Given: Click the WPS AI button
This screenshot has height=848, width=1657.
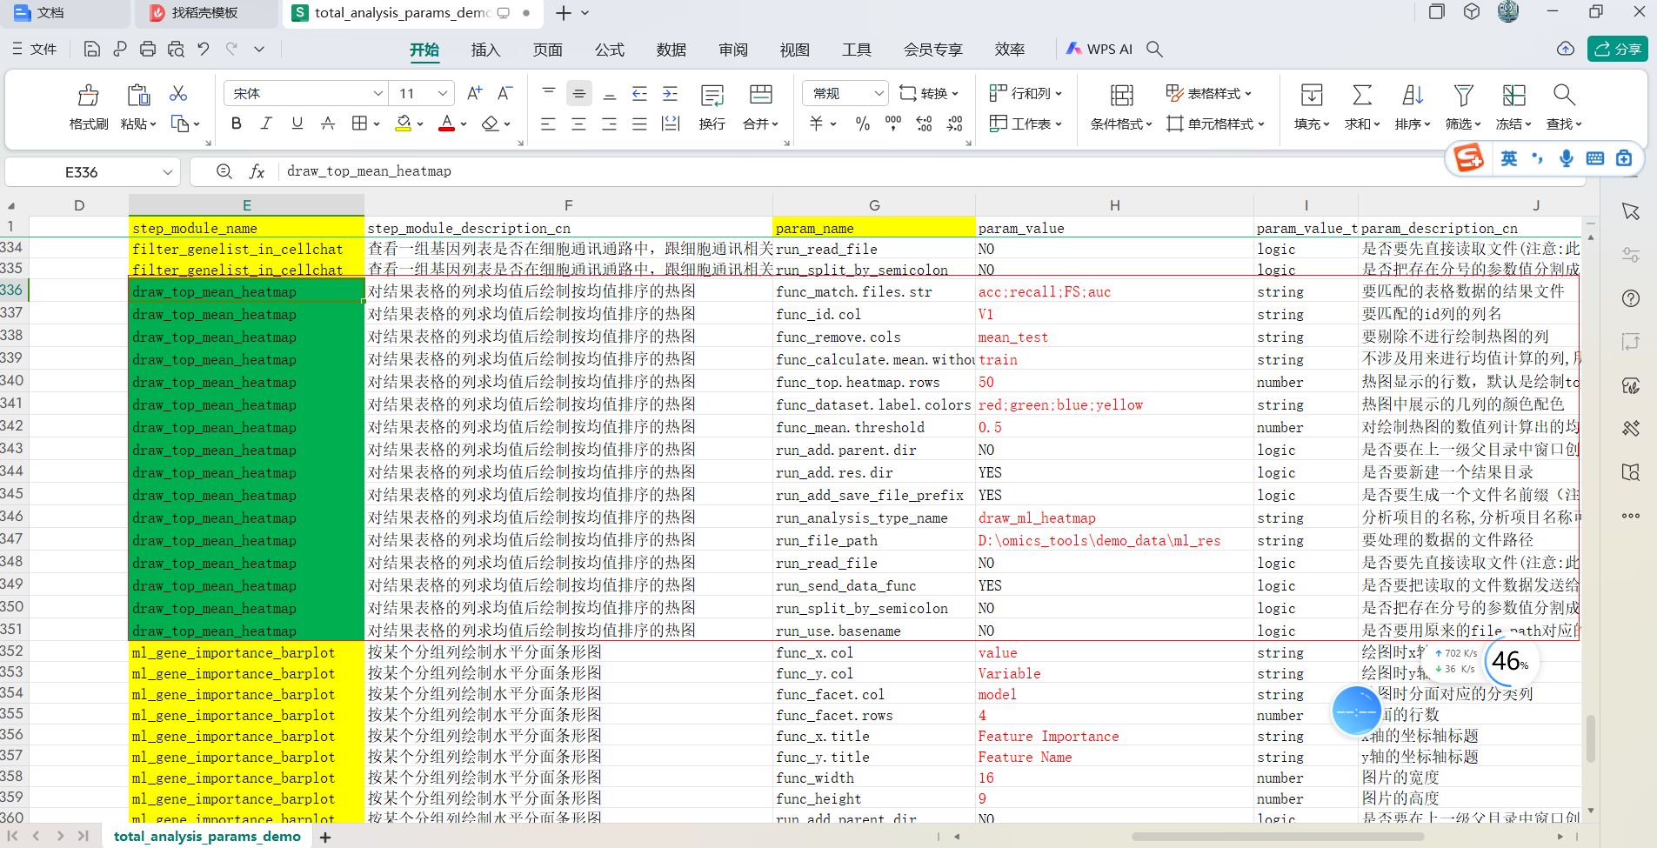Looking at the screenshot, I should point(1099,50).
